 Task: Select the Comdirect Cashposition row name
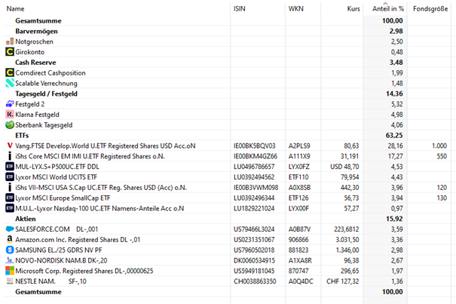(x=50, y=73)
